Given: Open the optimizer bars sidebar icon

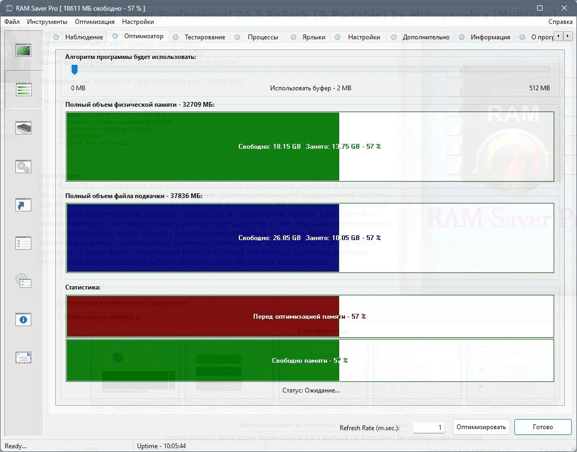Looking at the screenshot, I should [23, 89].
